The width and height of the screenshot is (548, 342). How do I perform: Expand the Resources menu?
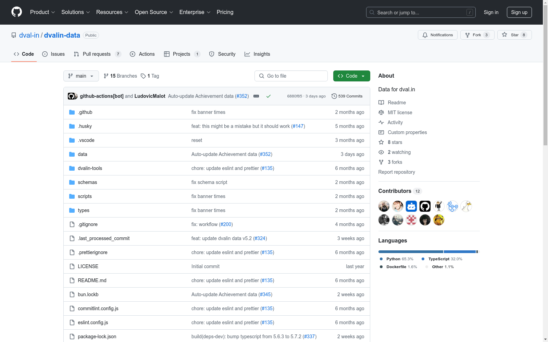[x=112, y=12]
